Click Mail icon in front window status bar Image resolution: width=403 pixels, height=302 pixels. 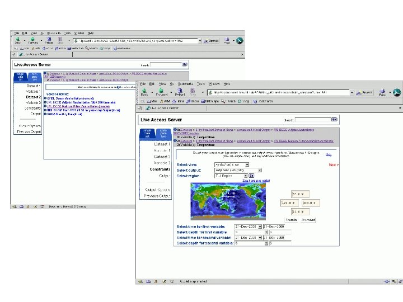148,281
